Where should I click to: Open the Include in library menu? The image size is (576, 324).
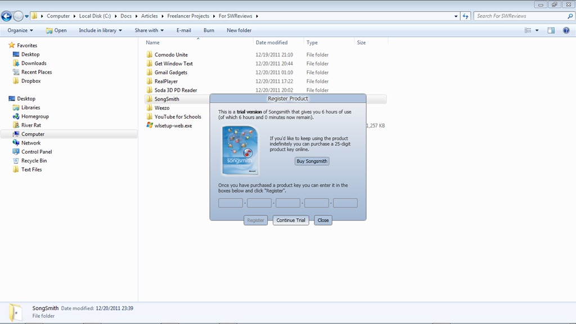[100, 30]
